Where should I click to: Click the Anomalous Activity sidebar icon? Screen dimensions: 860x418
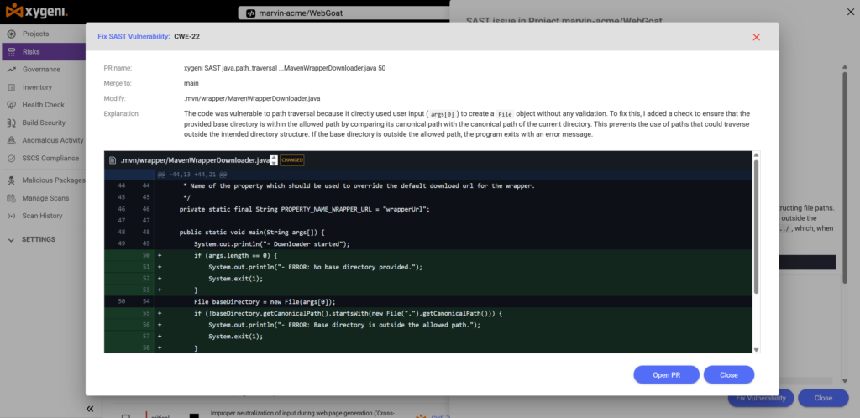coord(11,140)
